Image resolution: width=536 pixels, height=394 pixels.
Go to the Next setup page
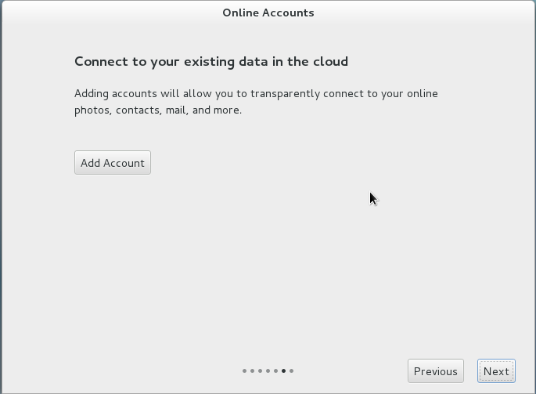pos(496,371)
